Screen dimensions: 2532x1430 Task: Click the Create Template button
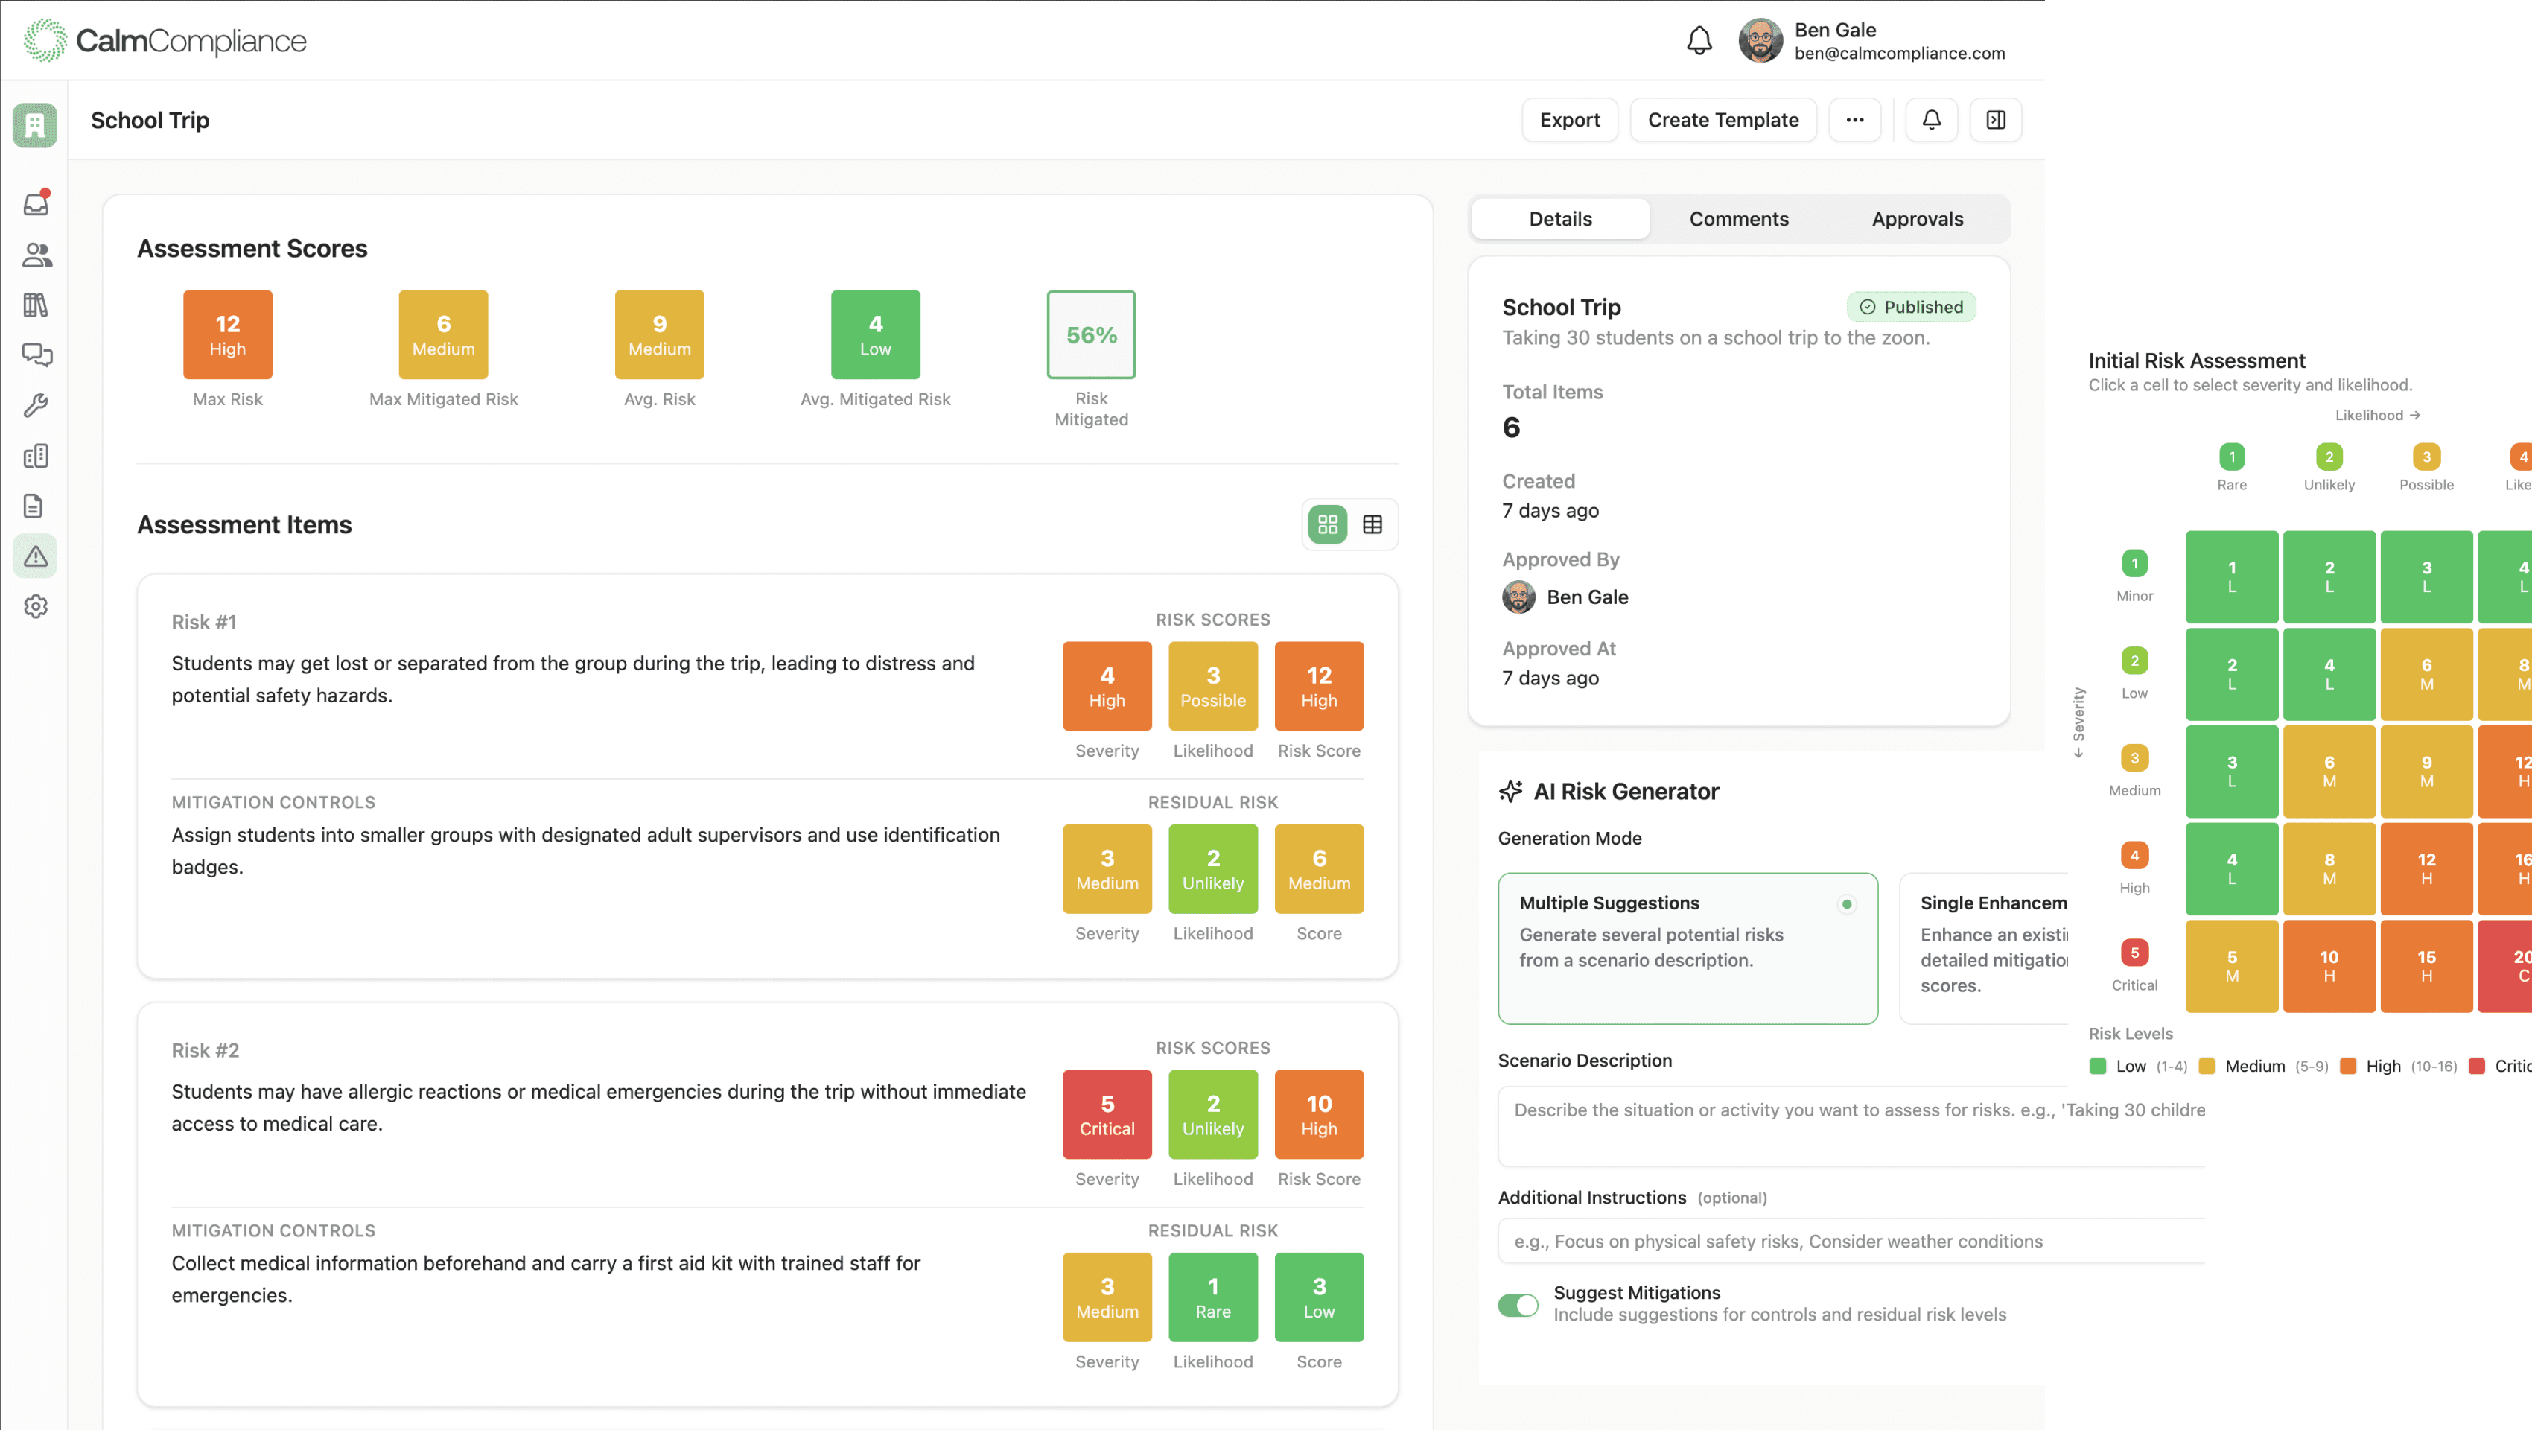[x=1722, y=119]
